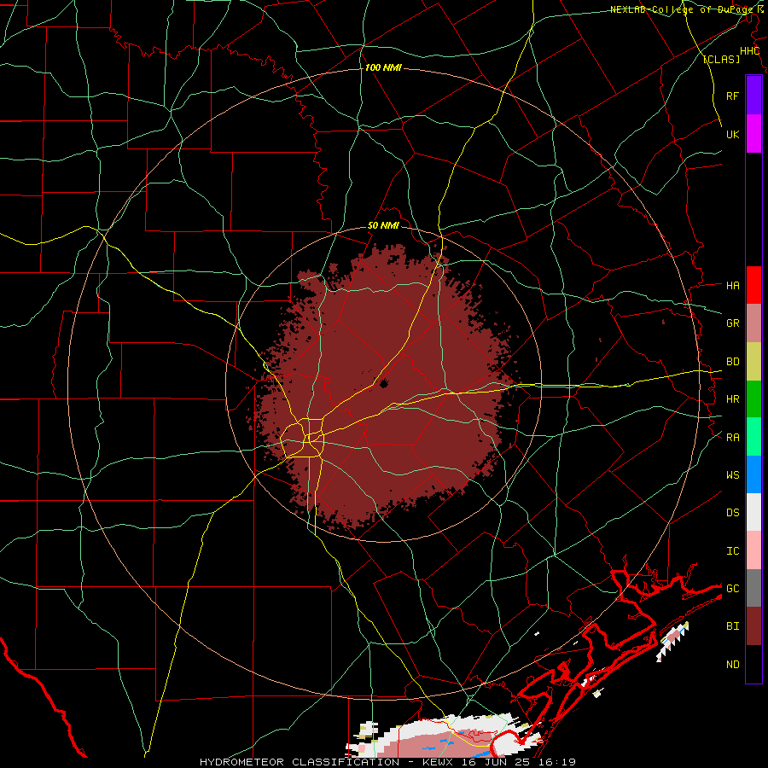Click the yellow BD legend color swatch
Image resolution: width=768 pixels, height=768 pixels.
click(753, 362)
